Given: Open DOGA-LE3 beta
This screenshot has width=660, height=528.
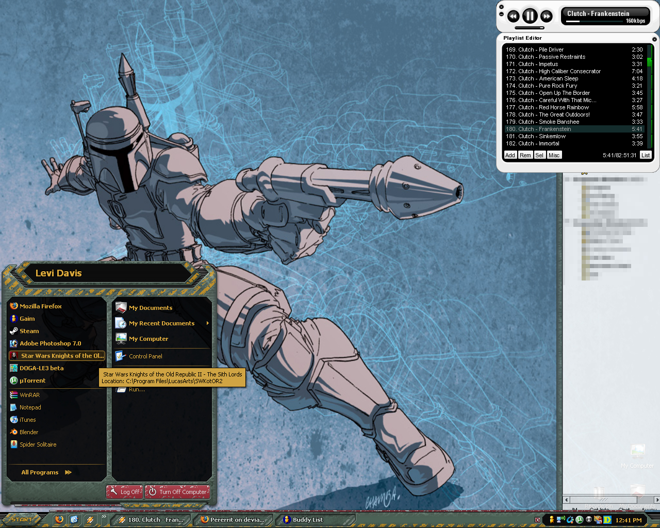Looking at the screenshot, I should [x=57, y=368].
